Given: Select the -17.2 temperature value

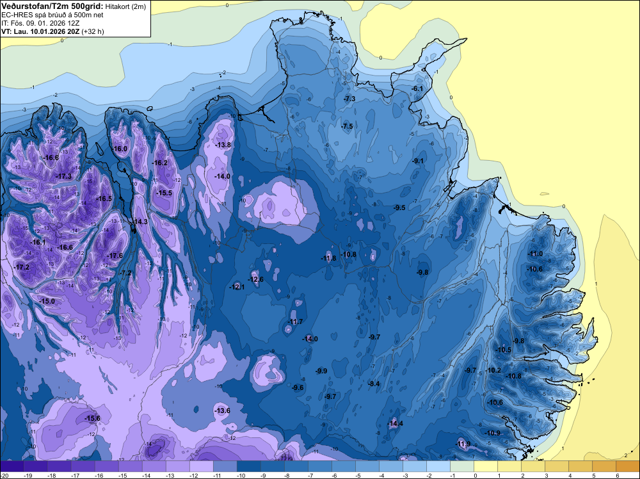Looking at the screenshot, I should [x=22, y=267].
